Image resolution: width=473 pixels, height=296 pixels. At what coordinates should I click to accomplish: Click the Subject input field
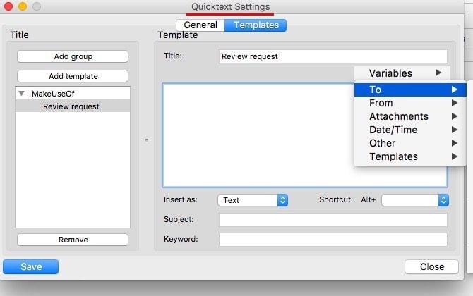tap(333, 220)
